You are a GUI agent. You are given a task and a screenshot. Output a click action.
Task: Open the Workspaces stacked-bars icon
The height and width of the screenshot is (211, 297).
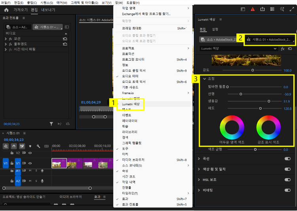pos(272,9)
